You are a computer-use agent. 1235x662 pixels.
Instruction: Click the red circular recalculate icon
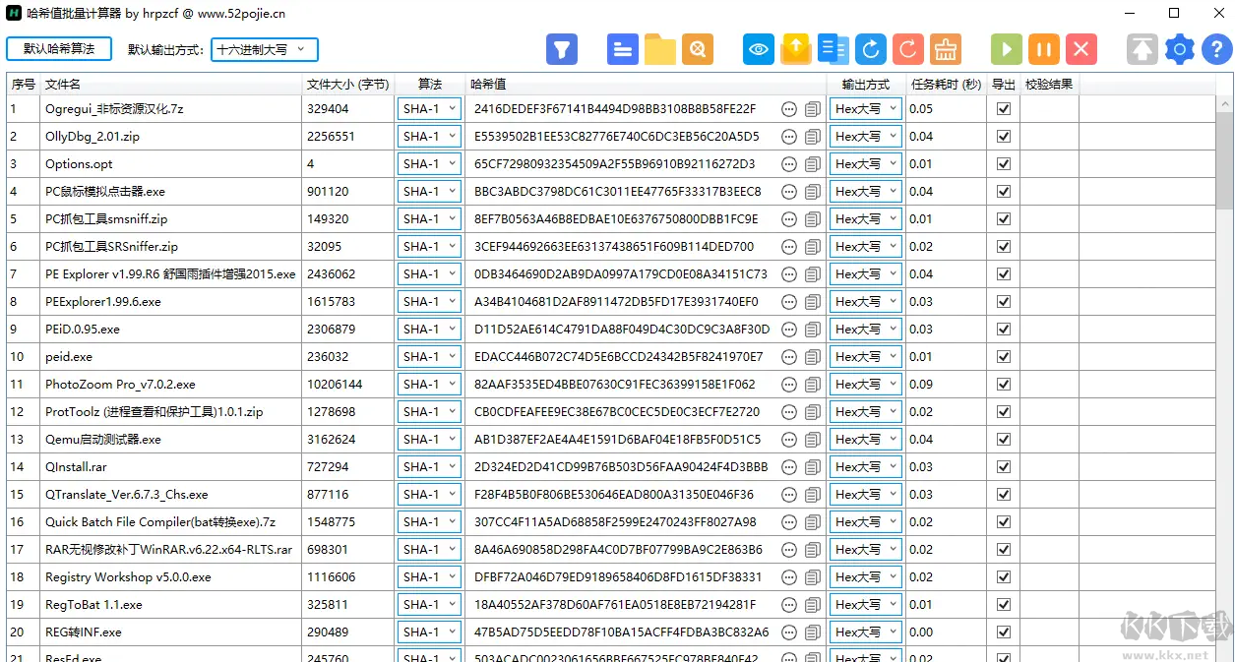908,49
